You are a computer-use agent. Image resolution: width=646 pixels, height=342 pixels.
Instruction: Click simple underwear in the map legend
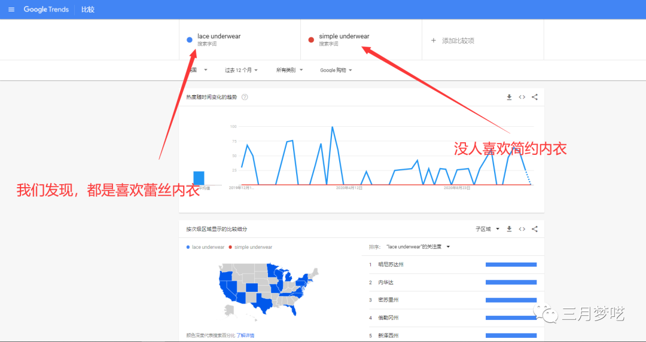click(251, 247)
